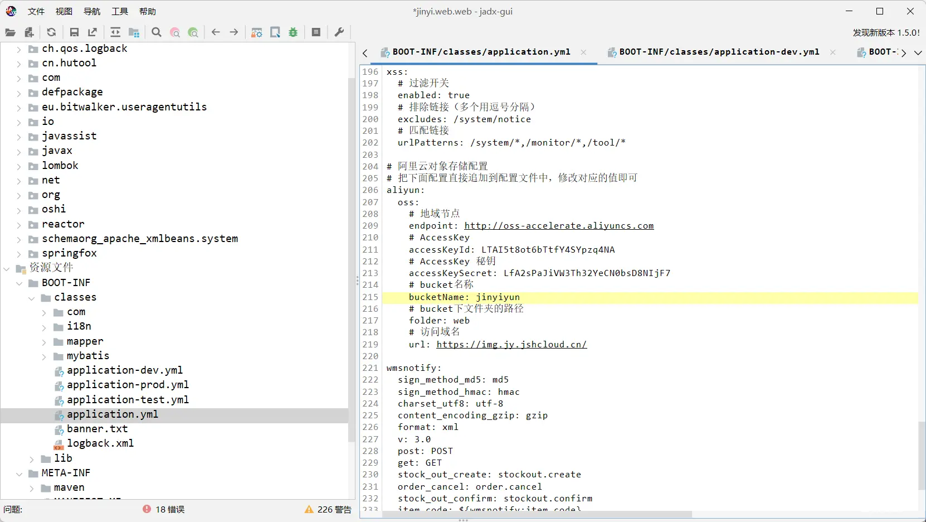Click the file tree vertical scrollbar
This screenshot has height=522, width=926.
click(x=352, y=259)
